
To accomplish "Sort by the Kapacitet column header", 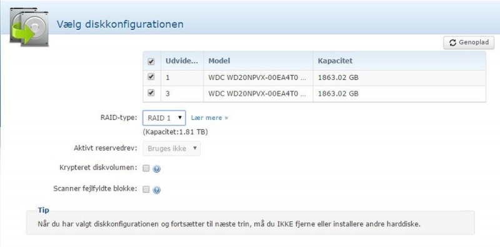I will [399, 61].
